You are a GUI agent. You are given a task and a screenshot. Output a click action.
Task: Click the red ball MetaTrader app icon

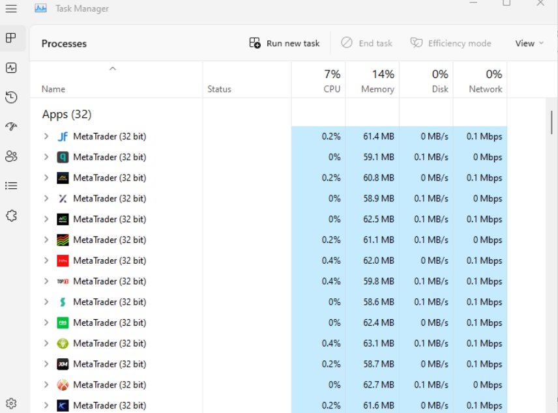(63, 385)
